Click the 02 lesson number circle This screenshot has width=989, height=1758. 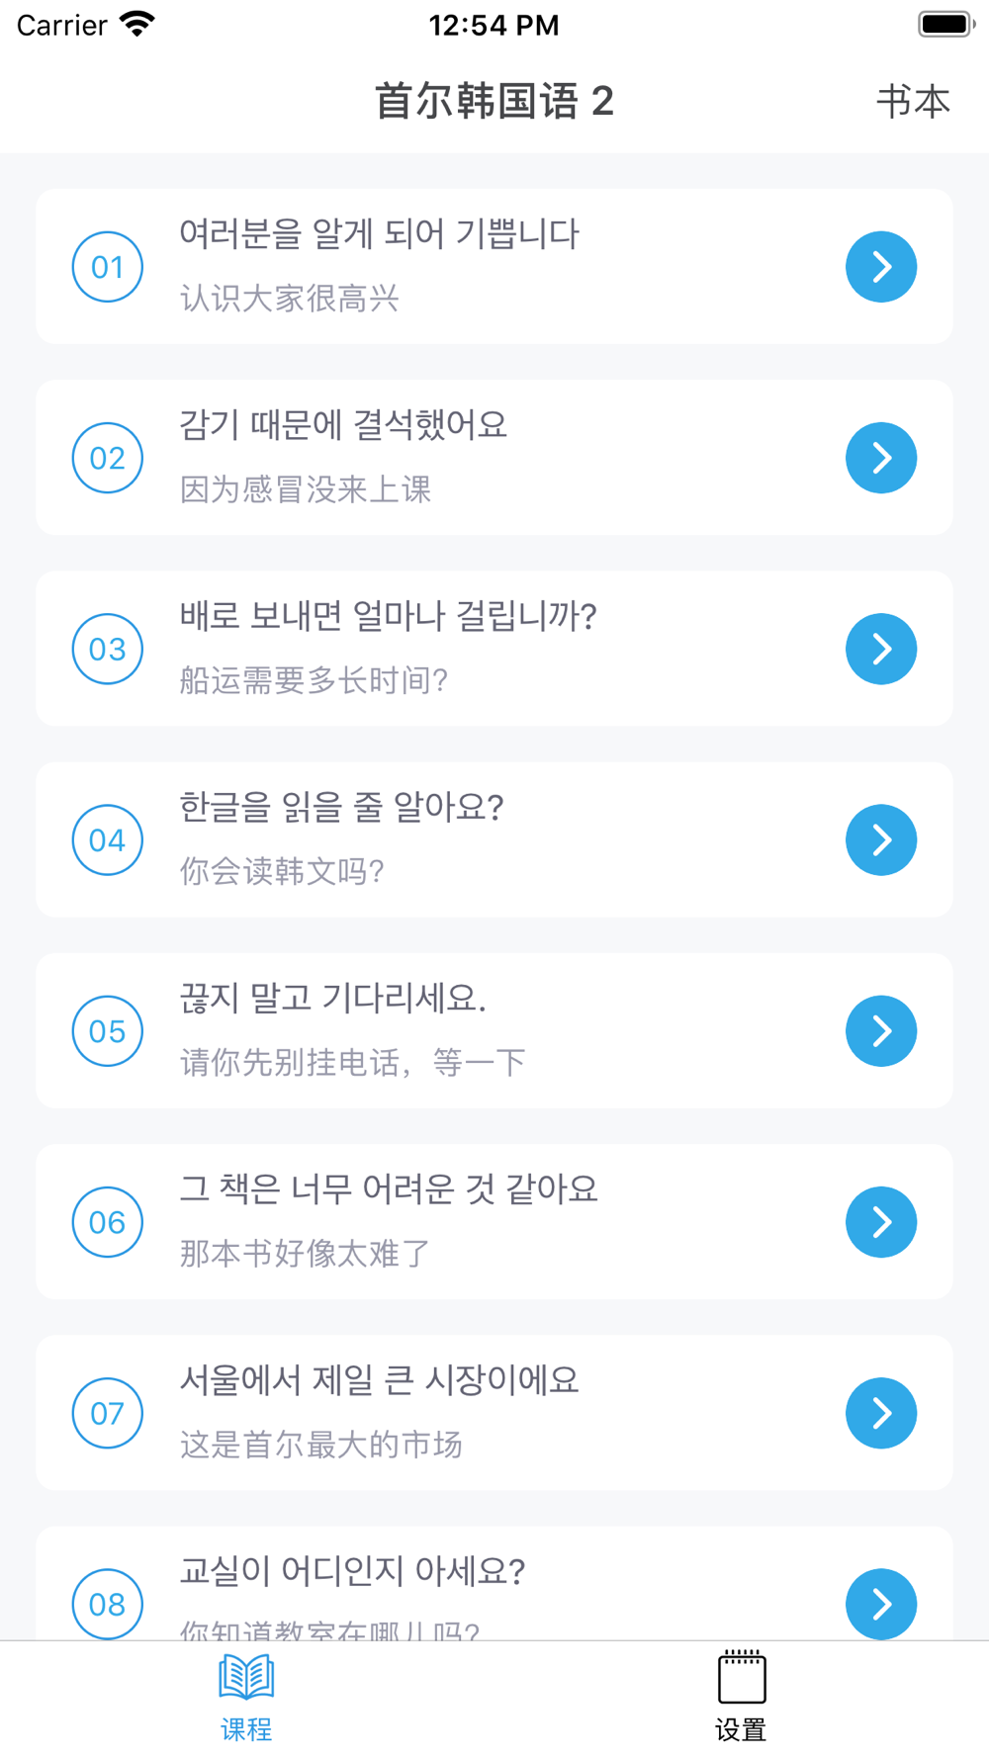click(x=108, y=458)
